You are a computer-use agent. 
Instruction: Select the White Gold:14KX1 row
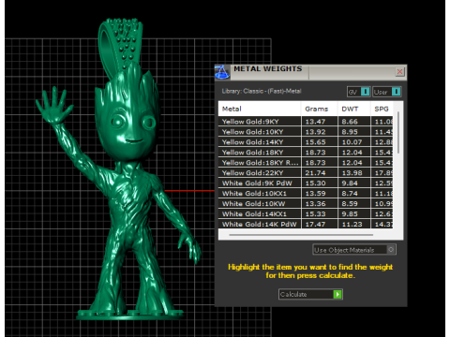[306, 214]
